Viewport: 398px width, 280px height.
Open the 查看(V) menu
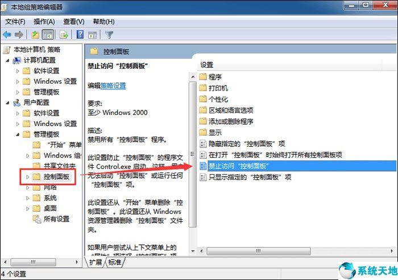point(73,22)
